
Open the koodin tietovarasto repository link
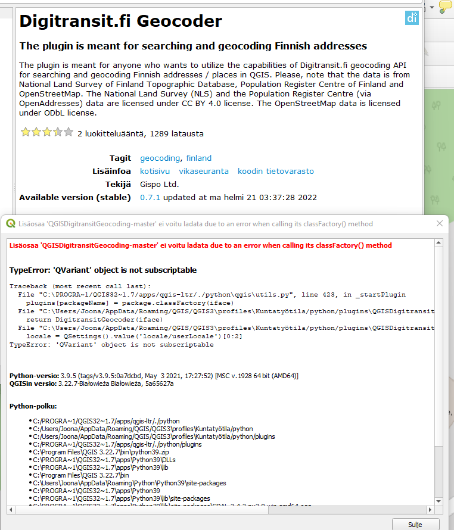coord(276,171)
